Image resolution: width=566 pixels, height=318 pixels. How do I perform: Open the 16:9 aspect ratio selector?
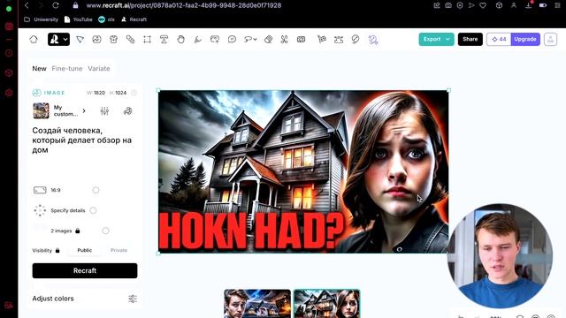47,190
